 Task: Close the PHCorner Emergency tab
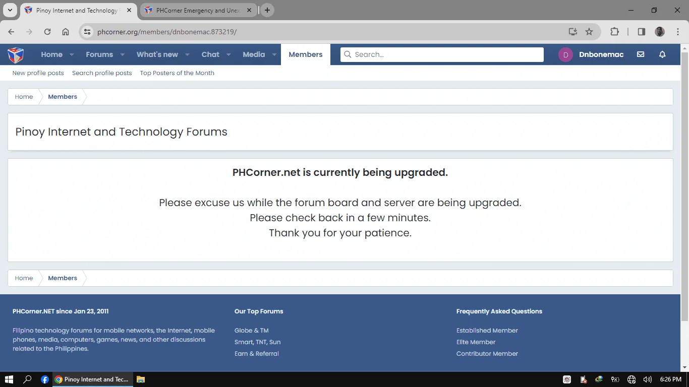tap(249, 10)
